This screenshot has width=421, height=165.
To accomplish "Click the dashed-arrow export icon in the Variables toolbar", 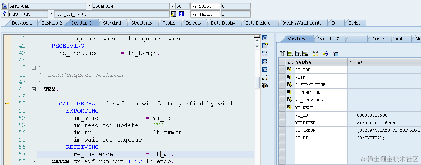I will 325,54.
